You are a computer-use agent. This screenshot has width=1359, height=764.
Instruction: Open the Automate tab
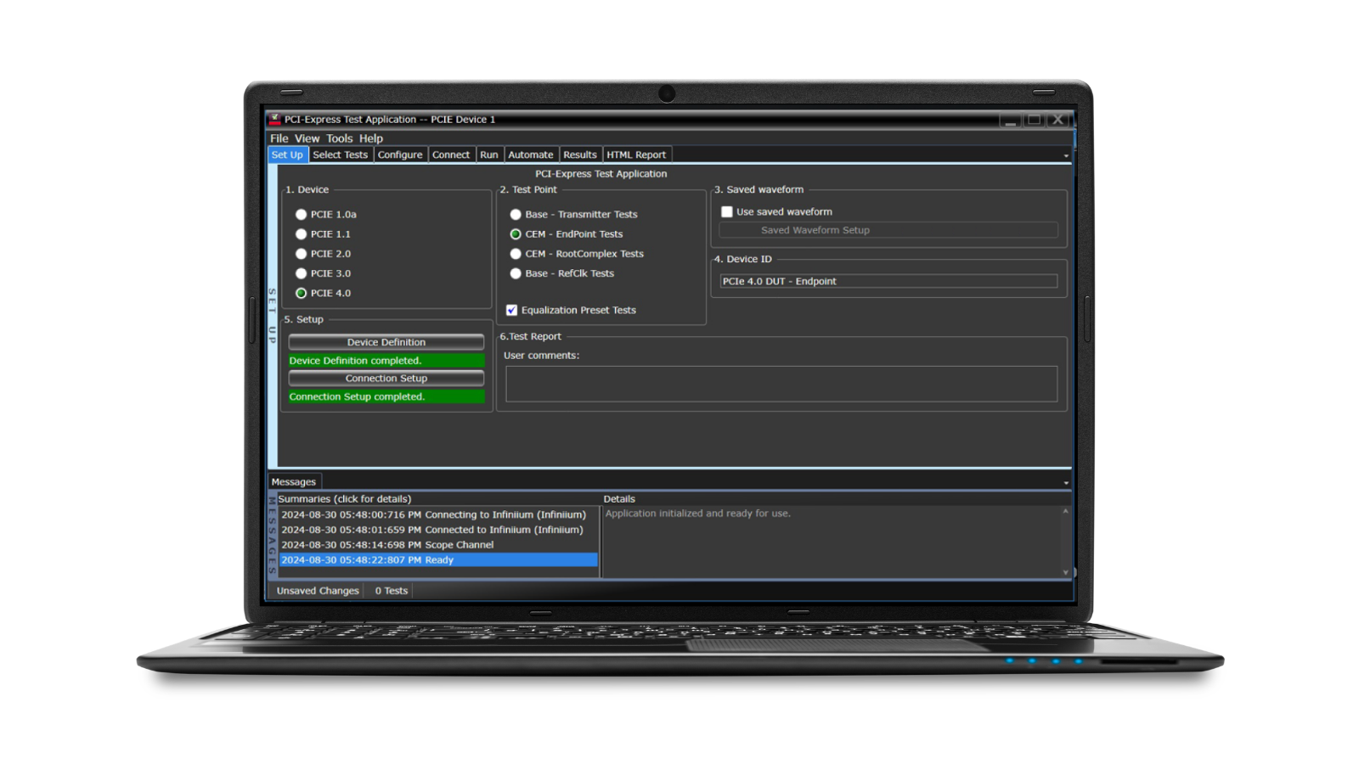click(531, 154)
